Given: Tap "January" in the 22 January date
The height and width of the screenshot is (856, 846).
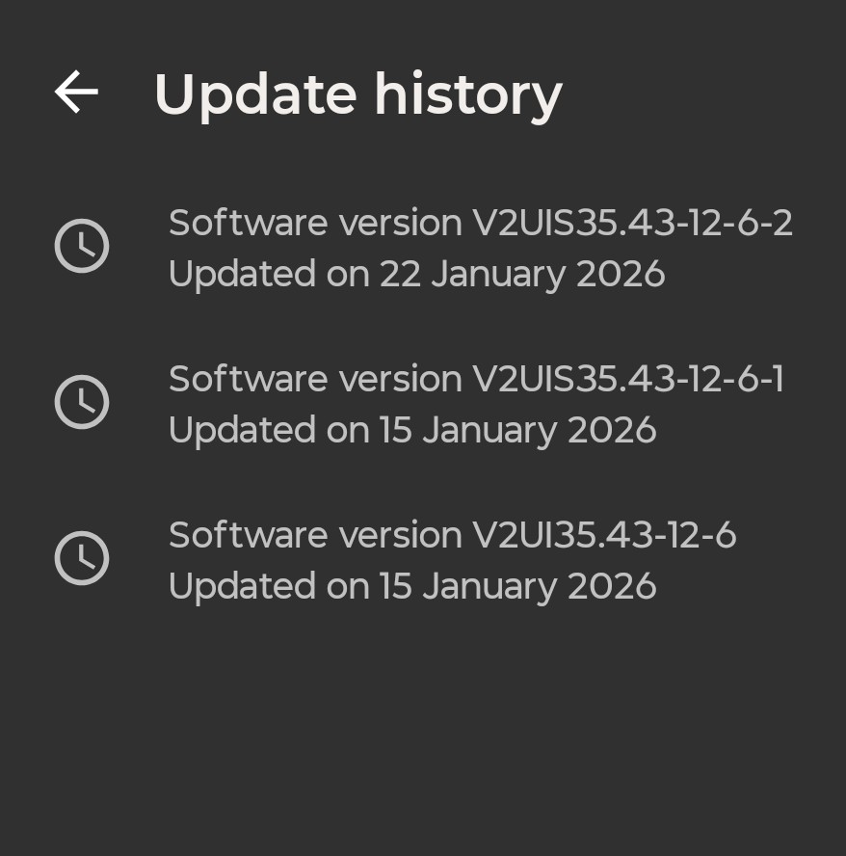Looking at the screenshot, I should [x=498, y=275].
